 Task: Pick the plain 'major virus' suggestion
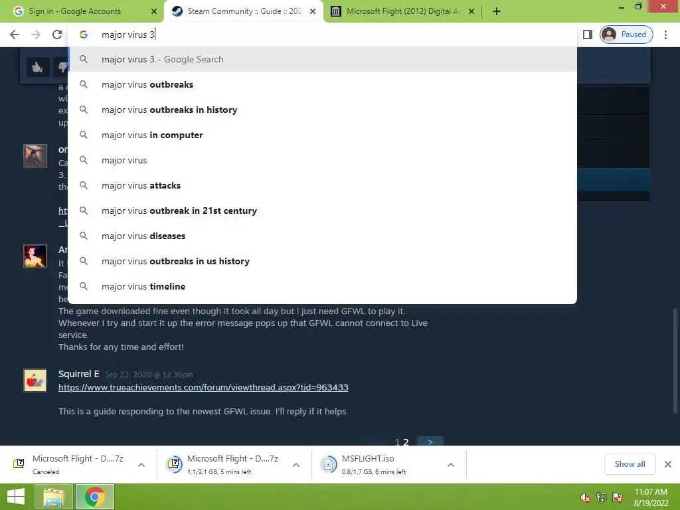322,160
